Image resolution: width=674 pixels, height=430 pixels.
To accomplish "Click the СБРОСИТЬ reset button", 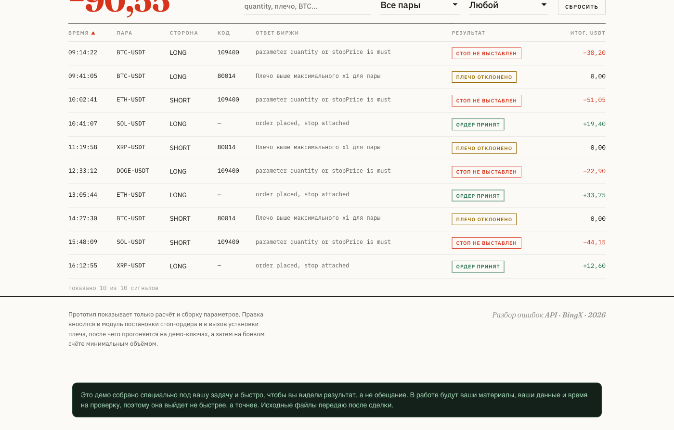I will coord(582,7).
